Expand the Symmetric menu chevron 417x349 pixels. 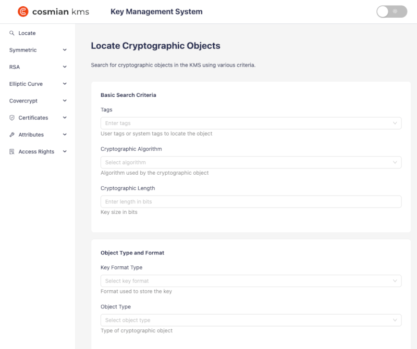click(65, 50)
